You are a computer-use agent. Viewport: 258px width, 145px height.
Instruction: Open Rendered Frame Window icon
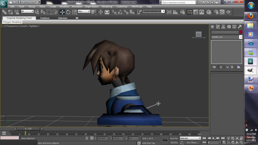(222, 12)
